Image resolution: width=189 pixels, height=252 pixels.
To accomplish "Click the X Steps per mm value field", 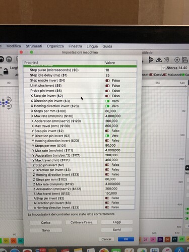I will 120,111.
